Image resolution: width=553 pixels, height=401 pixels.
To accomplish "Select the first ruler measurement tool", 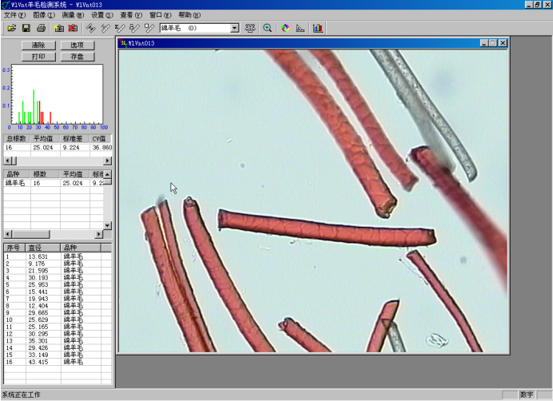I will click(91, 28).
